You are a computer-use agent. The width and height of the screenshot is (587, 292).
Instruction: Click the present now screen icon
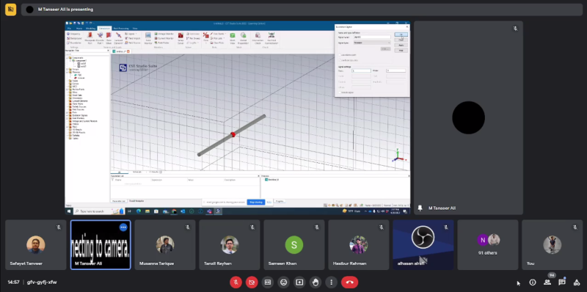point(299,282)
